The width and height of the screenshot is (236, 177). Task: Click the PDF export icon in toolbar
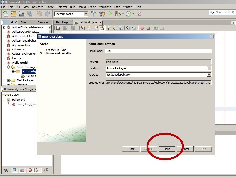click(139, 14)
